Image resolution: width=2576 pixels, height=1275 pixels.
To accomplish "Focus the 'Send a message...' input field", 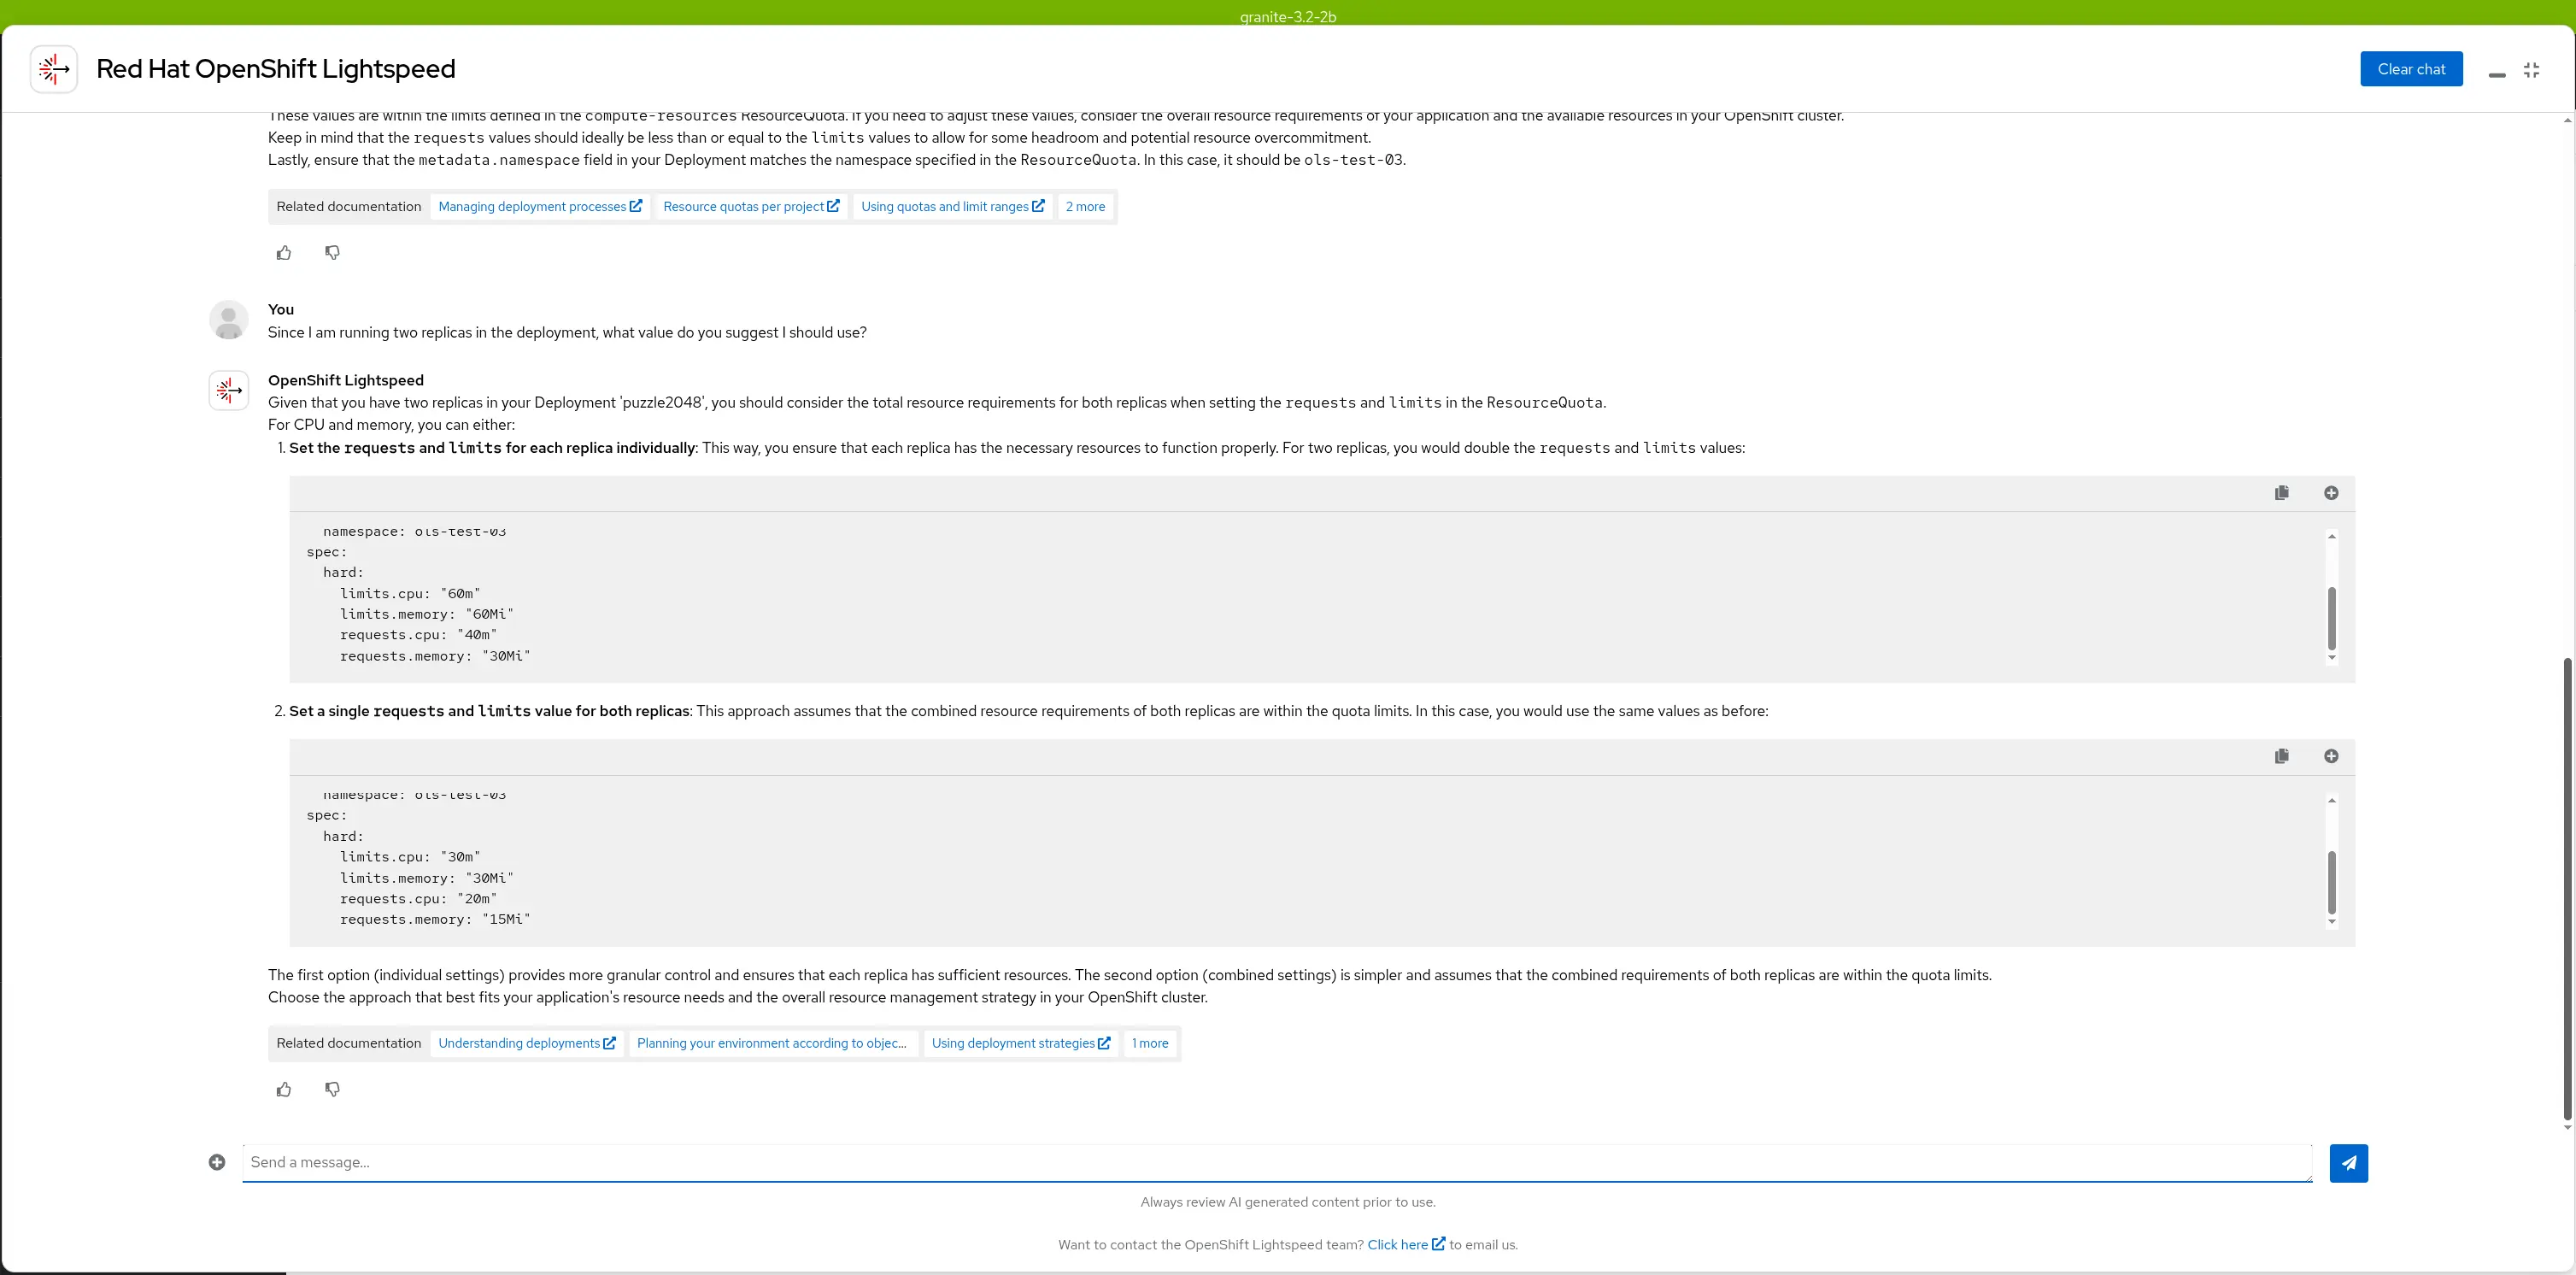I will (1277, 1163).
